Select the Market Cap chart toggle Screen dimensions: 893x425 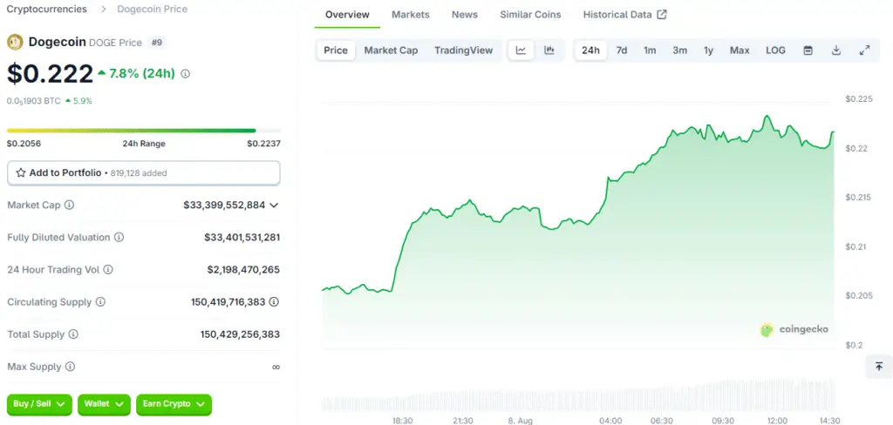coord(391,50)
